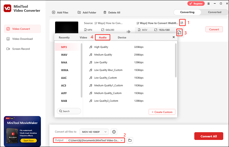Click music note icon beside Medium Quality1_Custom
The image size is (229, 147).
(x=91, y=86)
